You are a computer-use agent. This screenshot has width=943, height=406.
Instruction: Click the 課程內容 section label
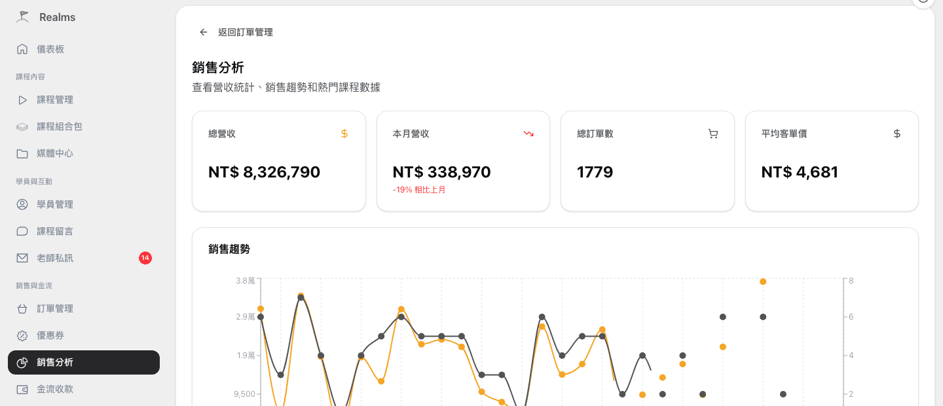[x=30, y=77]
